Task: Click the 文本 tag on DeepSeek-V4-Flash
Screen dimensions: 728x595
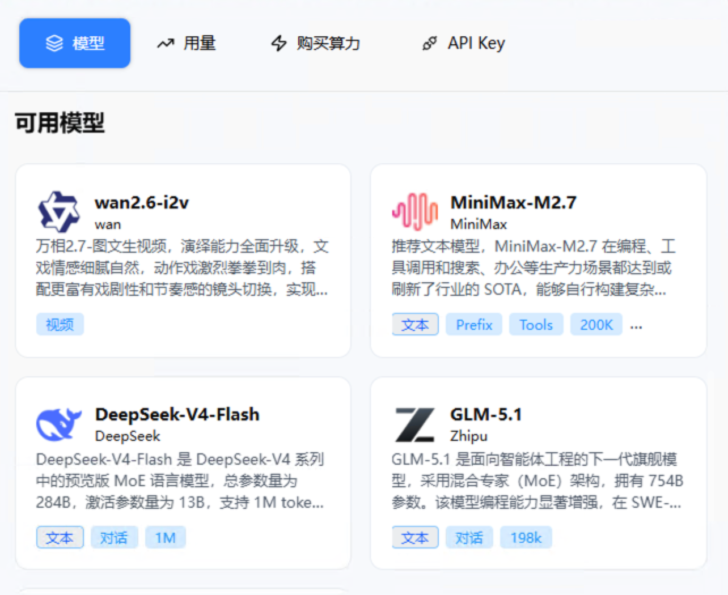Action: click(x=60, y=537)
